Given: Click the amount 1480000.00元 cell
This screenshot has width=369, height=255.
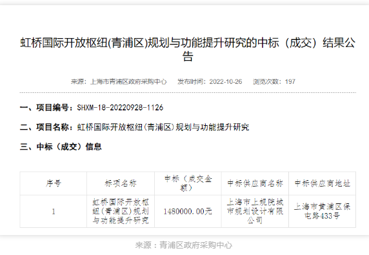Looking at the screenshot, I should click(x=188, y=211).
